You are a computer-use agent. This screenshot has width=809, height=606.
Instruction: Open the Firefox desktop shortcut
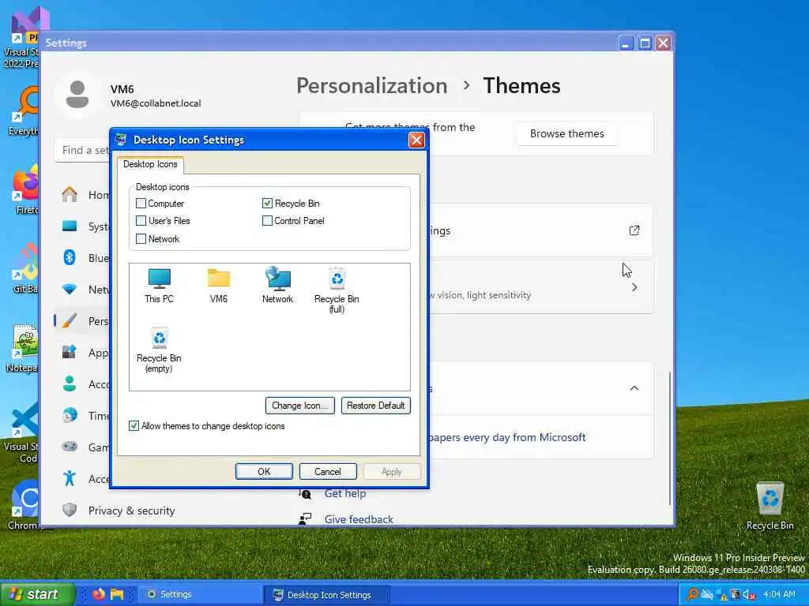[x=24, y=189]
